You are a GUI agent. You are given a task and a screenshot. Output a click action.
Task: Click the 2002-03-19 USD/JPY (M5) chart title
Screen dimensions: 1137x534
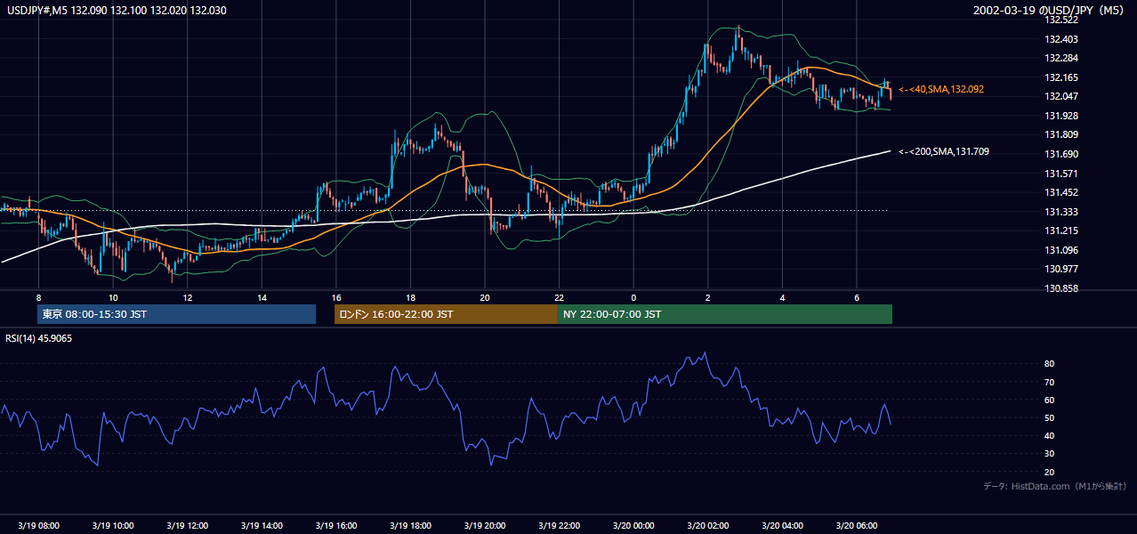(1051, 10)
